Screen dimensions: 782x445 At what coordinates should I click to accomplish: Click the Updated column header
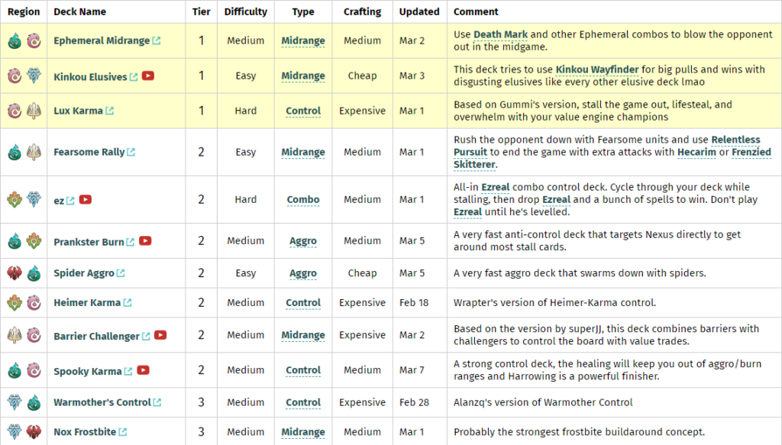(x=419, y=11)
